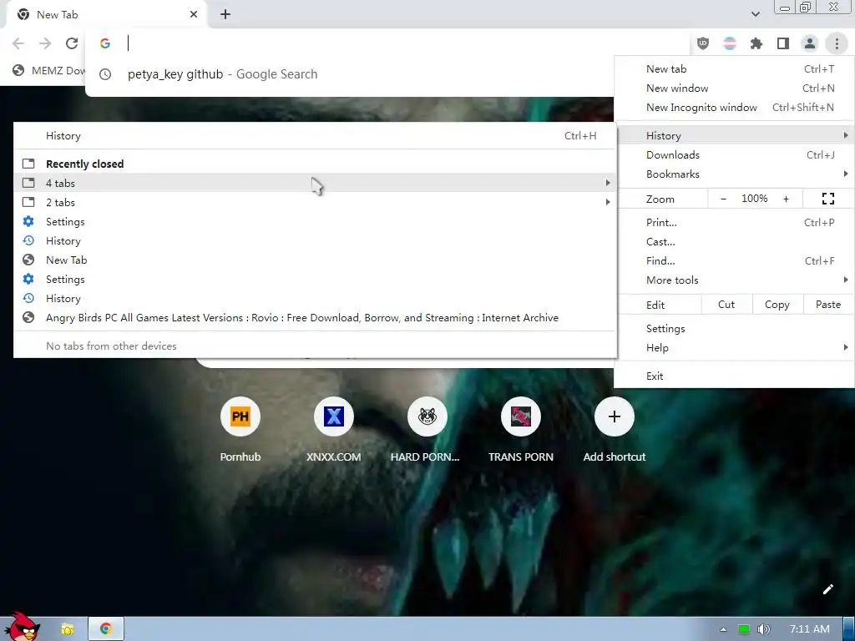Image resolution: width=855 pixels, height=641 pixels.
Task: Click the Paste button in the Edit row
Action: tap(828, 305)
